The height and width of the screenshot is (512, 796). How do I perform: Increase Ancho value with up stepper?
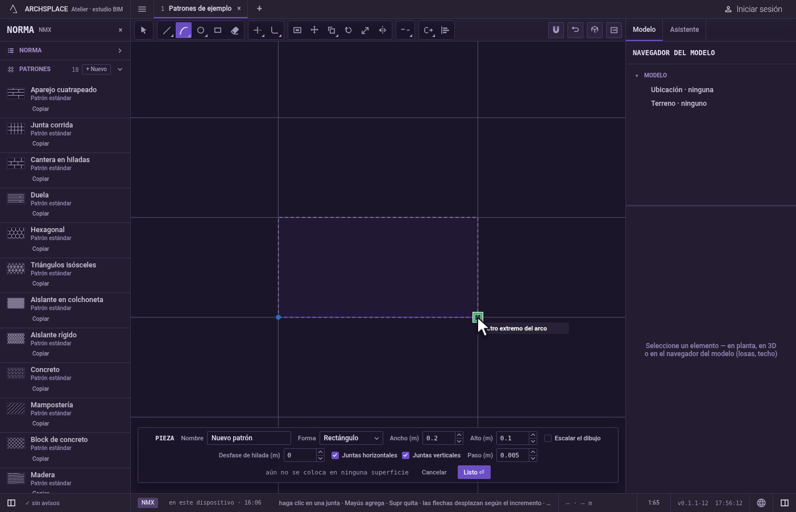(x=459, y=435)
